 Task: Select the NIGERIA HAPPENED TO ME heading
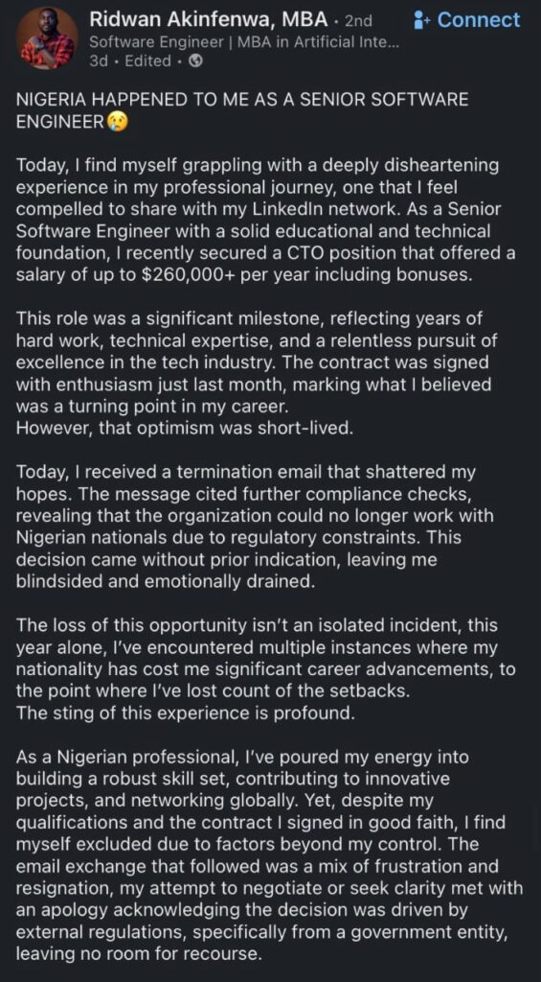tap(241, 110)
